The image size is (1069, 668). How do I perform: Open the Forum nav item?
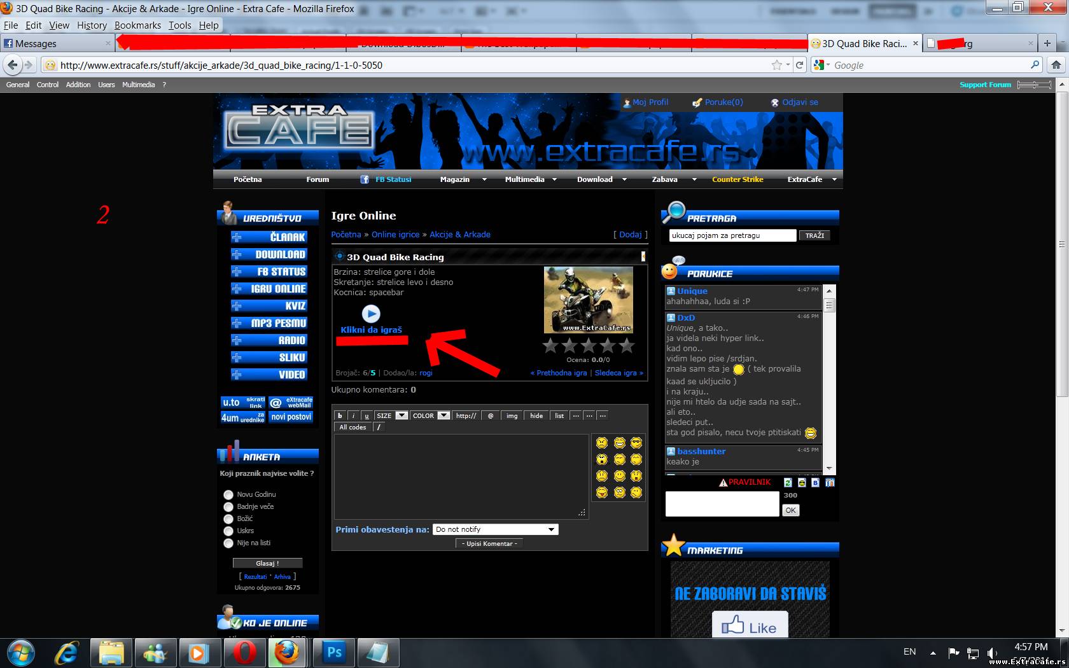[x=318, y=179]
